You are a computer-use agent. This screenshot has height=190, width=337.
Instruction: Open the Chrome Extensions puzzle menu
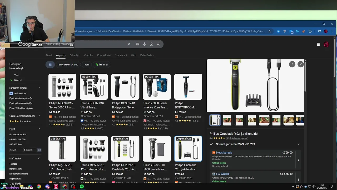point(310,31)
